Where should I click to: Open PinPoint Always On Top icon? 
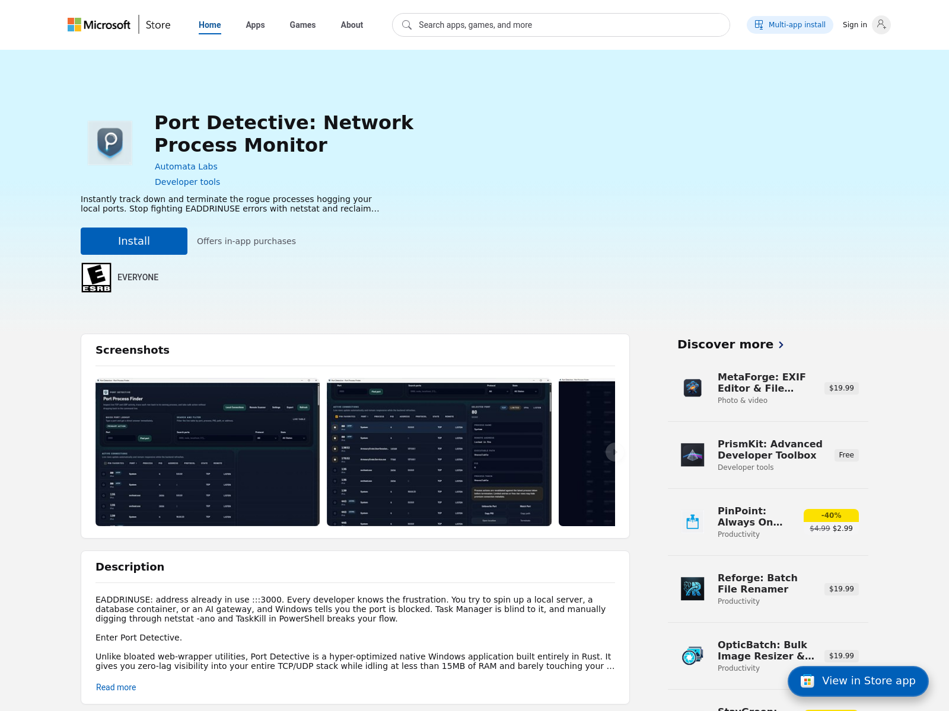(692, 522)
